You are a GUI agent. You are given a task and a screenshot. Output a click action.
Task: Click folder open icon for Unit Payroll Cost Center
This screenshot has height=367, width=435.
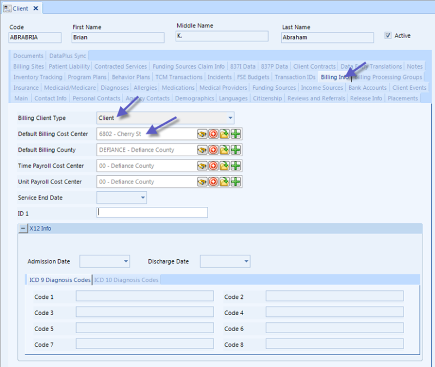[225, 182]
